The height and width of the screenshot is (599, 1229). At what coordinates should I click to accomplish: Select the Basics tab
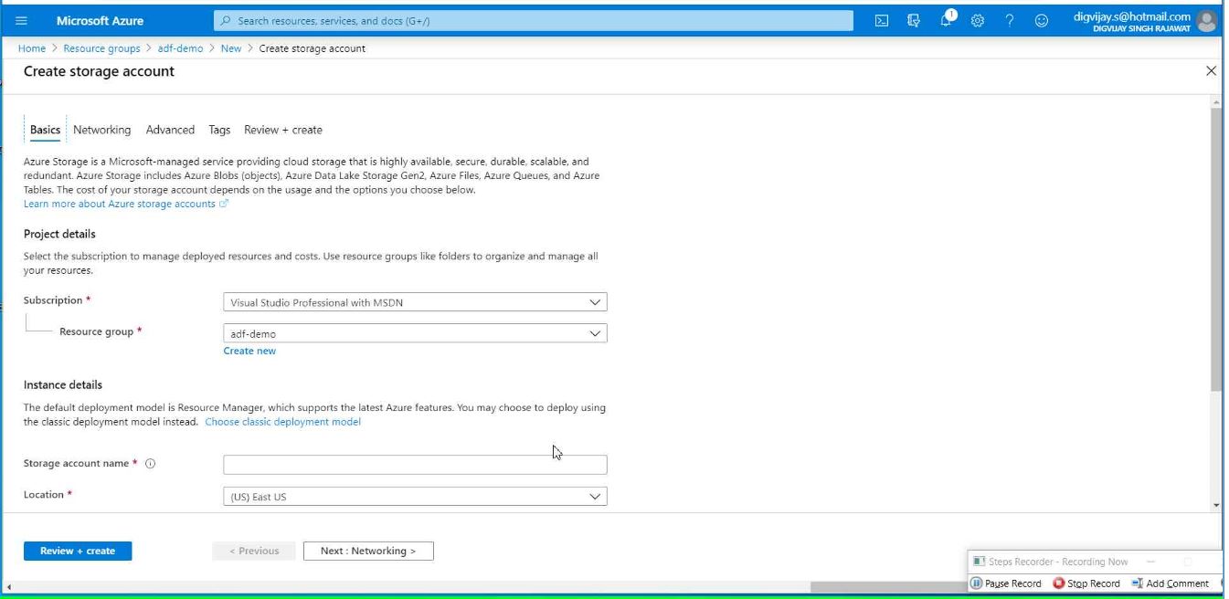(45, 130)
